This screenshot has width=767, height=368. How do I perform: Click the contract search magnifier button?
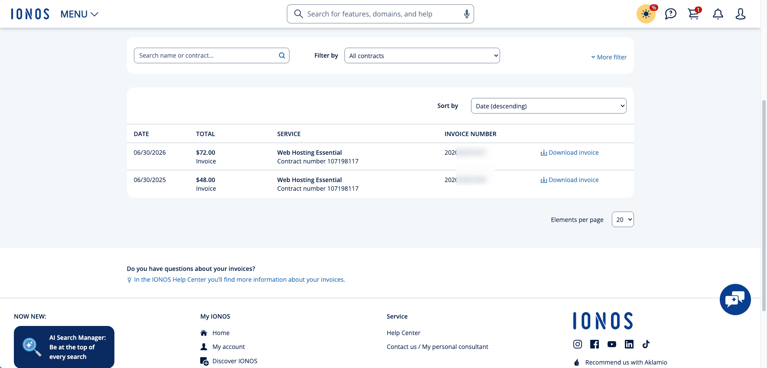[282, 55]
